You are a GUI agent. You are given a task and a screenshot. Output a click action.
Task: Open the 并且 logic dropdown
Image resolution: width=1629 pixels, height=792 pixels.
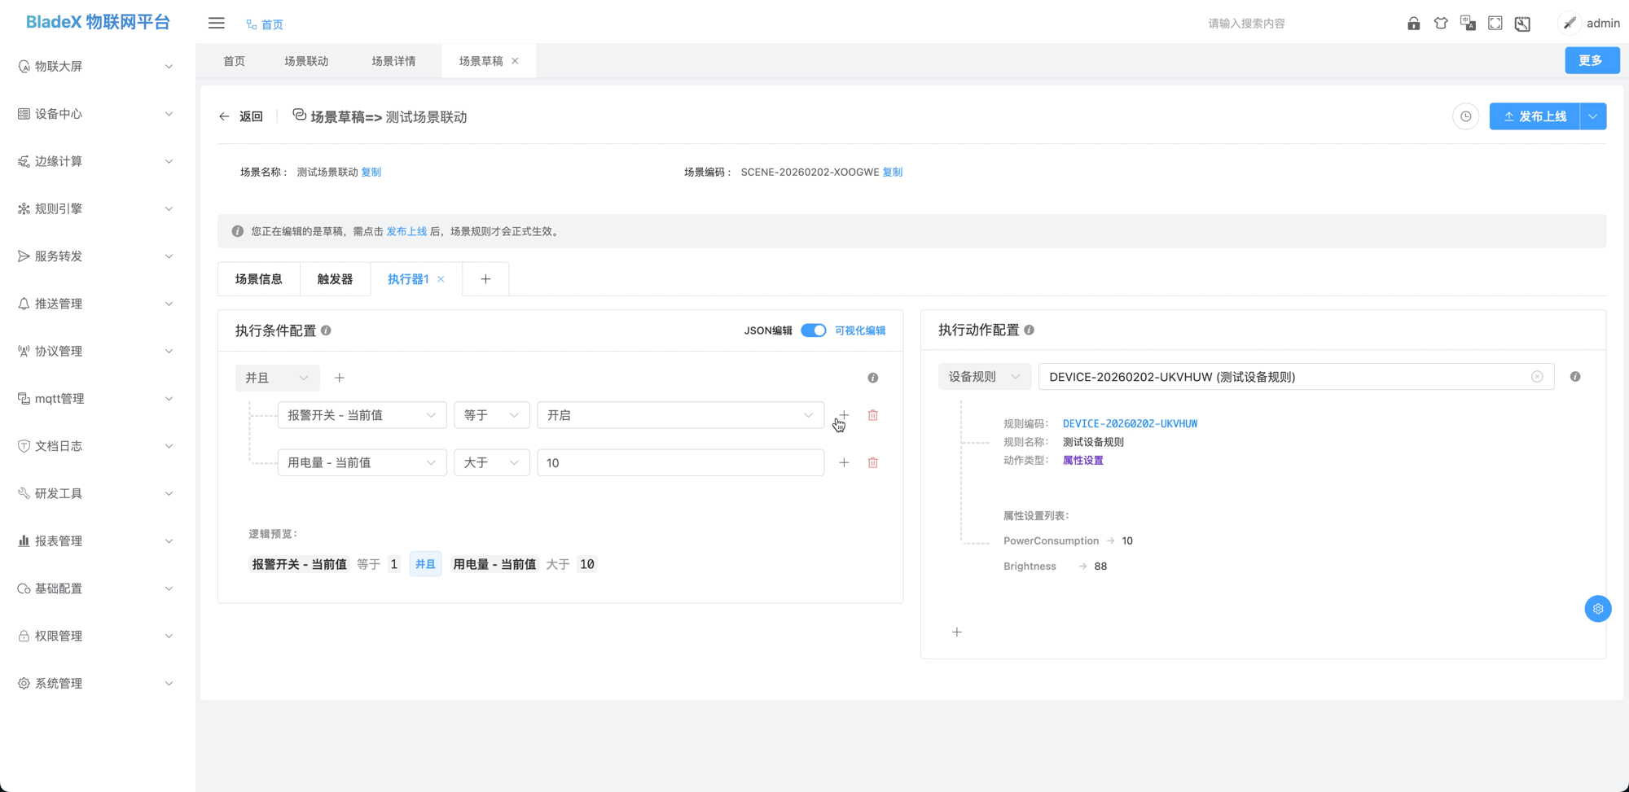277,377
